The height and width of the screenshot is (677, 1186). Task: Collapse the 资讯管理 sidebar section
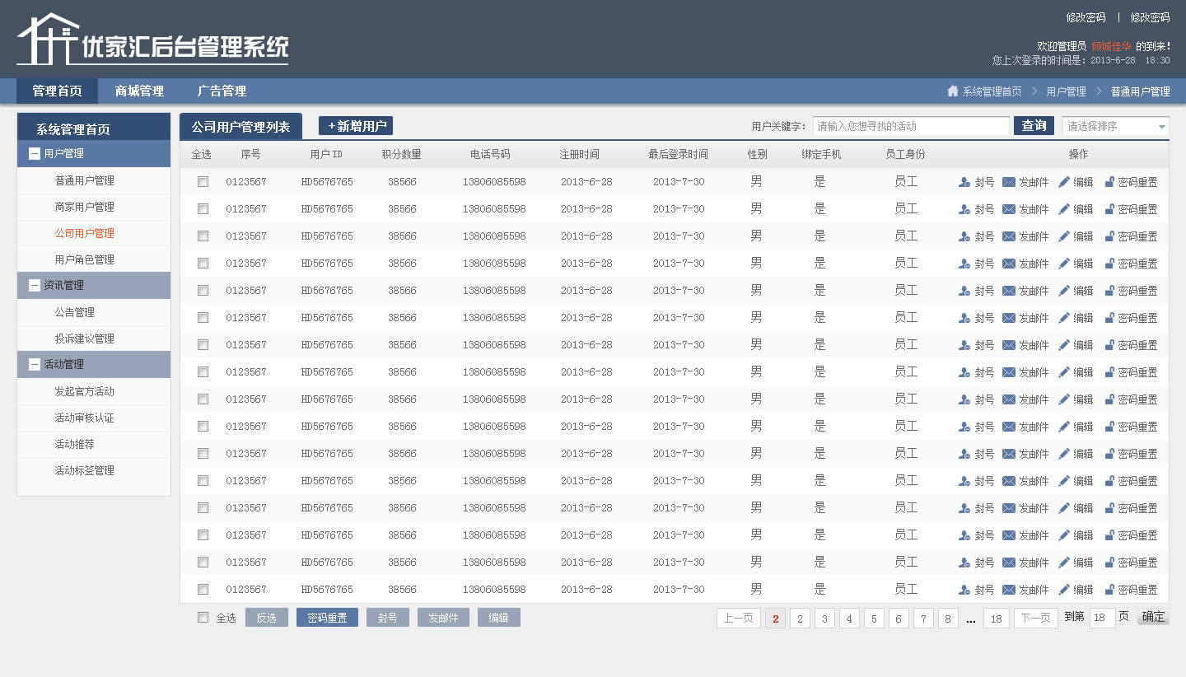point(35,285)
